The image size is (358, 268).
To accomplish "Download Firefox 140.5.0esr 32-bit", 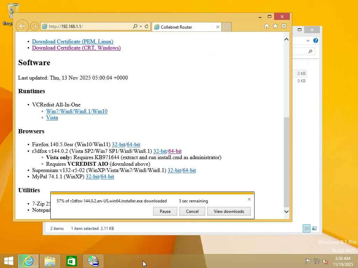I will pyautogui.click(x=119, y=144).
